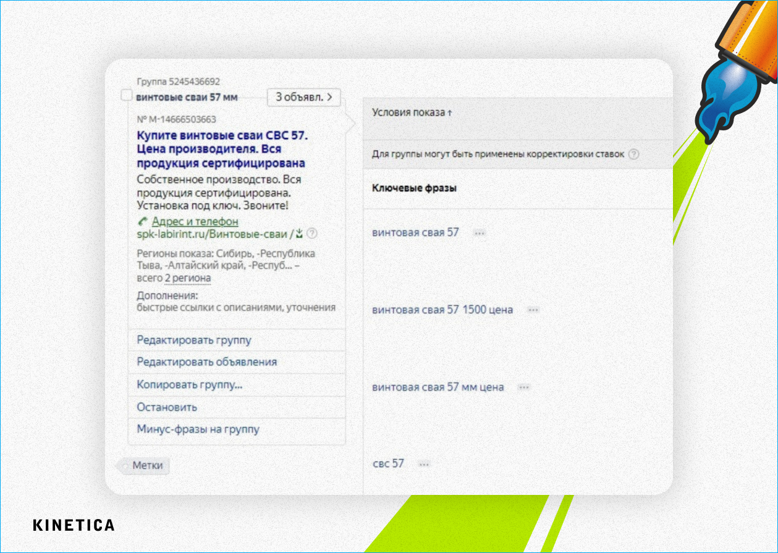The image size is (778, 553).
Task: Click the phone icon beside Адрес и телефон
Action: 143,221
